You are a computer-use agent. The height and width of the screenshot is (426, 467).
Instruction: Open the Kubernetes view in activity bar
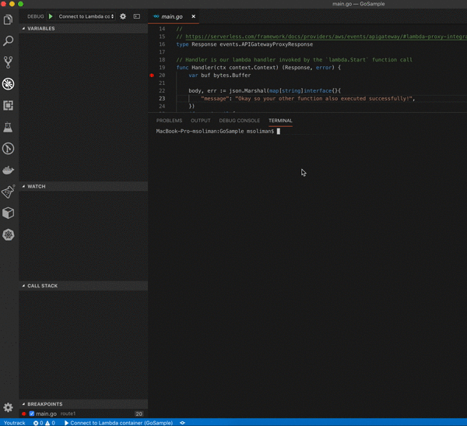pos(9,234)
